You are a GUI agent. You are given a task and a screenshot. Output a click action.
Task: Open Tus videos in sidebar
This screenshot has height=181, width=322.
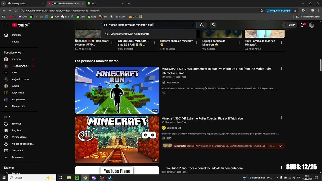18,151
